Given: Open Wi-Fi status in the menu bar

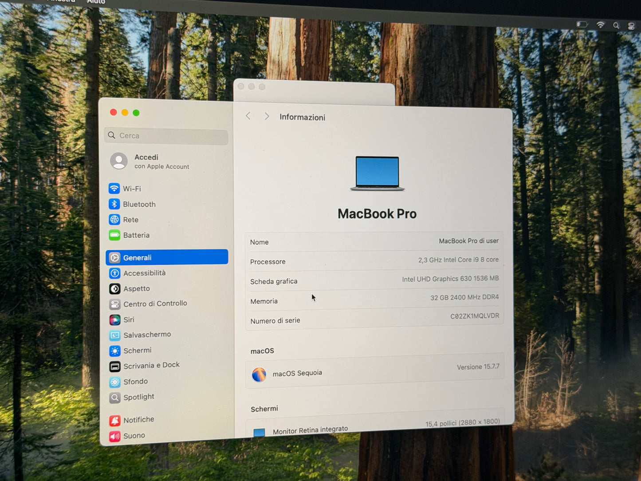Looking at the screenshot, I should (x=600, y=25).
